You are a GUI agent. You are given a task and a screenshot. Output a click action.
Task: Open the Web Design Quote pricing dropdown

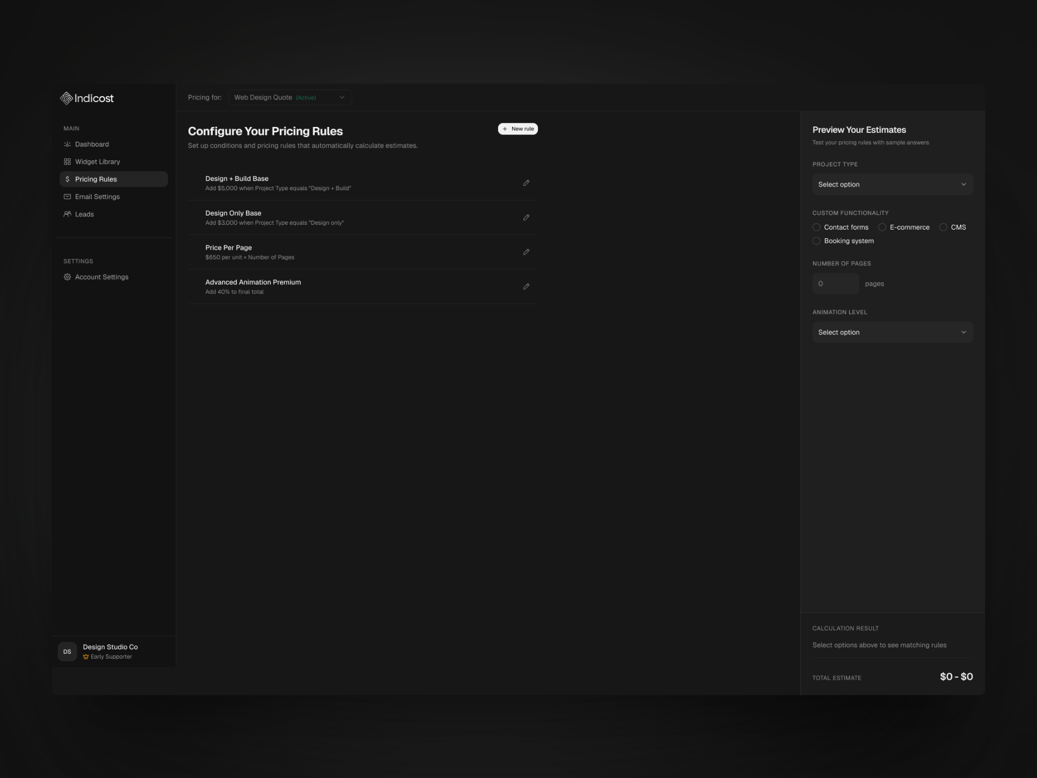pyautogui.click(x=289, y=97)
